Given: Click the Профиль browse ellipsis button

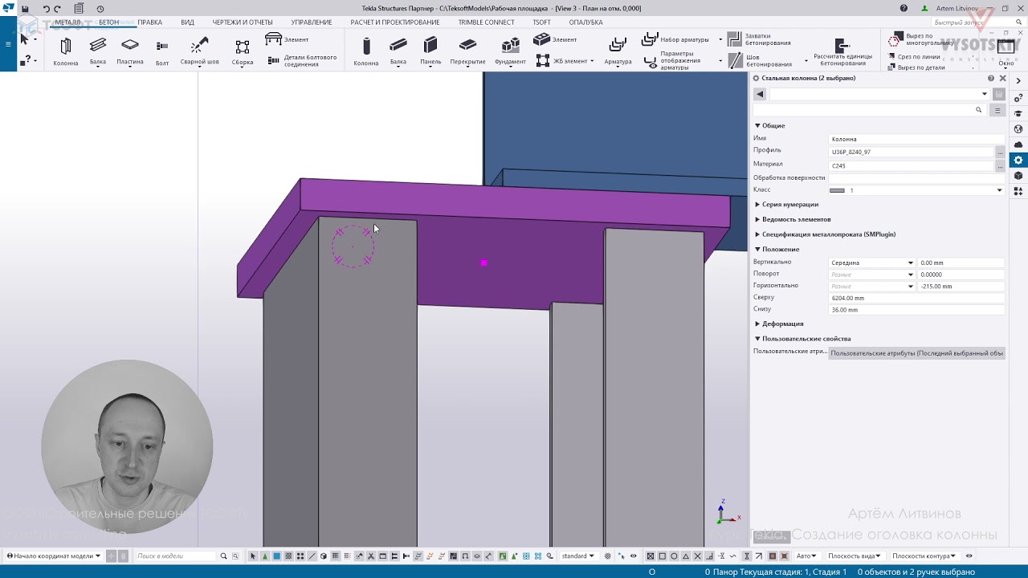Looking at the screenshot, I should point(1000,152).
